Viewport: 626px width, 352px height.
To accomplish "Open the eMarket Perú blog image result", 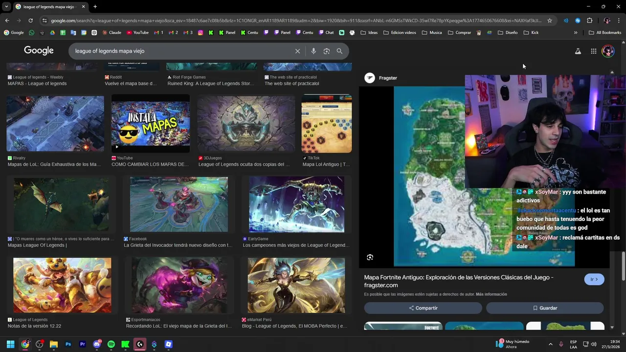I will coord(296,285).
